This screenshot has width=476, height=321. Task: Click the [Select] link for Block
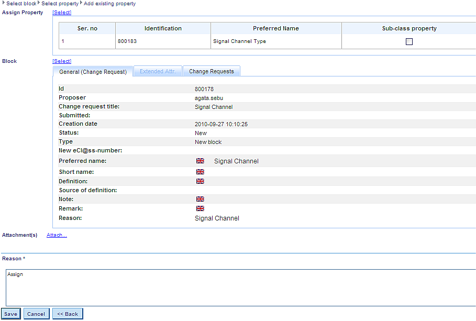pyautogui.click(x=62, y=61)
